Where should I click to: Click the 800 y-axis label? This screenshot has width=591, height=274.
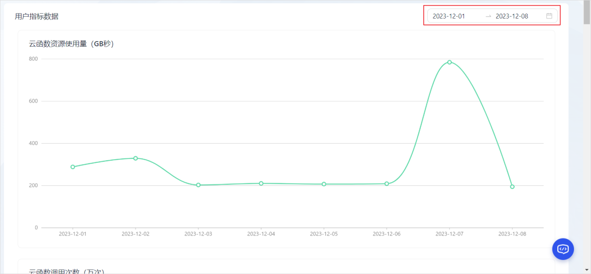pyautogui.click(x=34, y=59)
